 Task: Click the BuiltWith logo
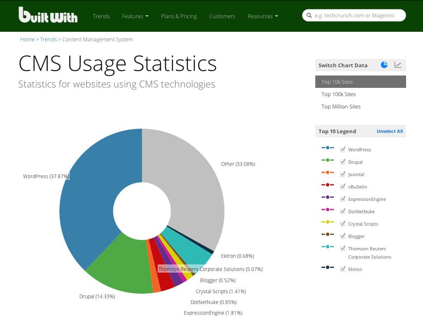[x=48, y=15]
